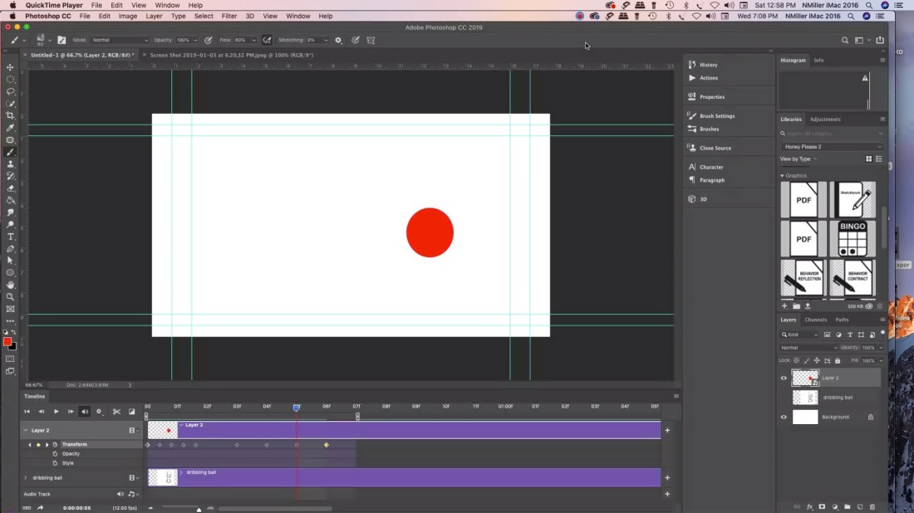Open the Brush Settings panel
This screenshot has width=914, height=513.
pyautogui.click(x=716, y=115)
